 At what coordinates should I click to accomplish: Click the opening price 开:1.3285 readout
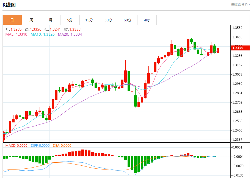point(14,29)
